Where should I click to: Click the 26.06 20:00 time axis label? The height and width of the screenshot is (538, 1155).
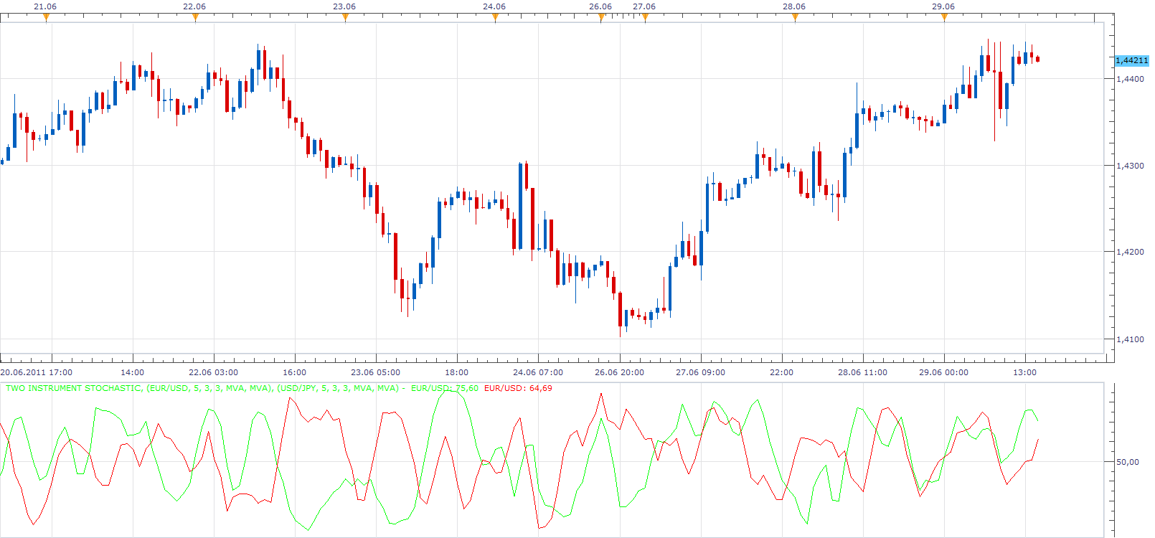(620, 372)
